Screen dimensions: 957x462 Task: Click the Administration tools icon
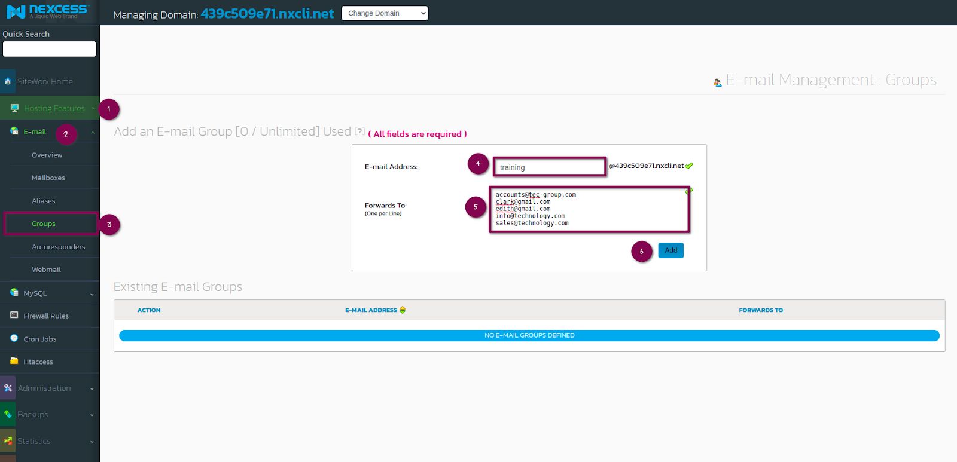tap(8, 388)
